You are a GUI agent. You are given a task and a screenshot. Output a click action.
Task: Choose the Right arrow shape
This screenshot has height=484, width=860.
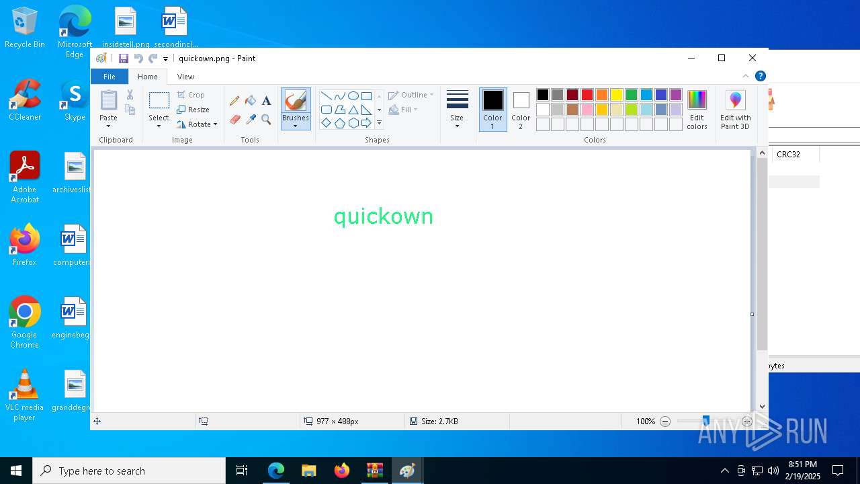[x=366, y=123]
